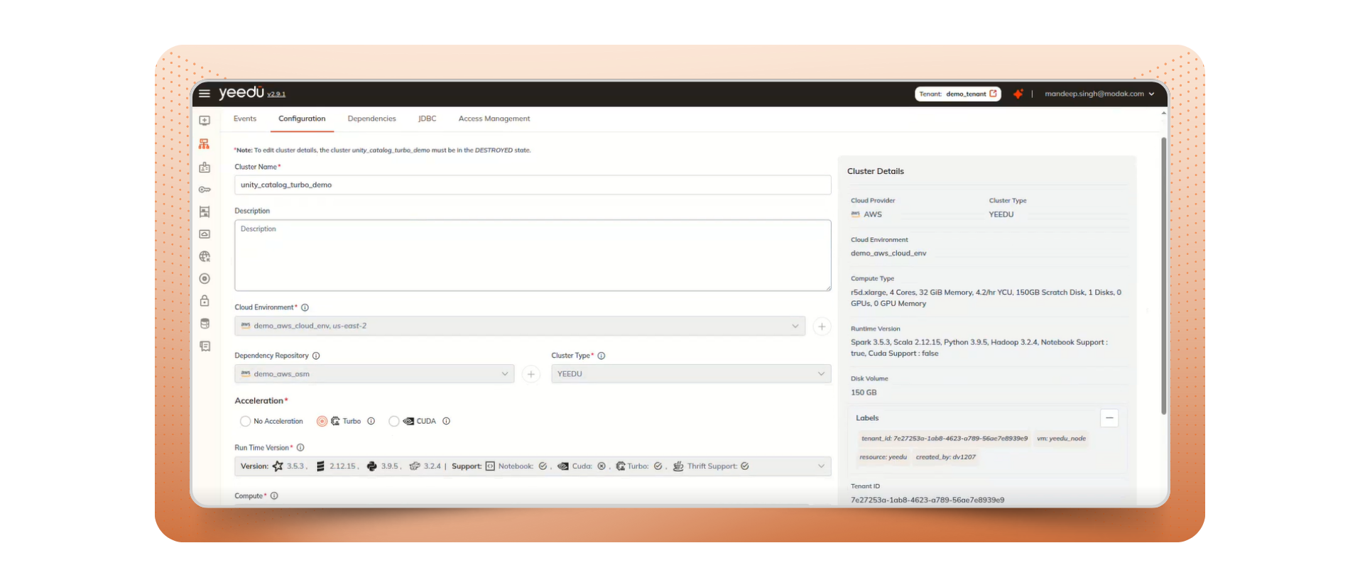
Task: Open the document list sidebar icon
Action: click(x=205, y=346)
